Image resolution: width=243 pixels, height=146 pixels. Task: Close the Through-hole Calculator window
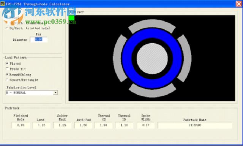pos(239,4)
